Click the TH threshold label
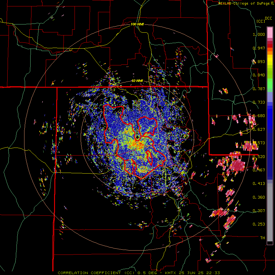This screenshot has height=275, width=275. (262, 238)
